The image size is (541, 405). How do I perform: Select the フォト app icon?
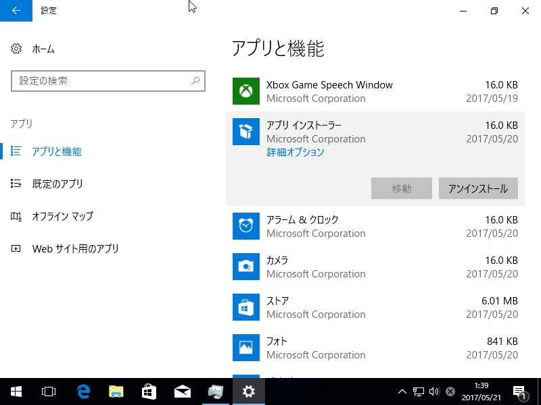coord(246,348)
